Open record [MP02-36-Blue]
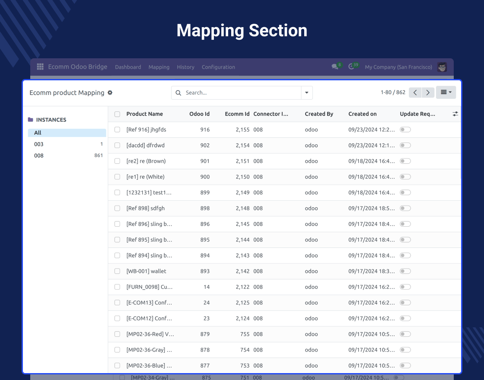Viewport: 484px width, 380px height. pos(150,365)
